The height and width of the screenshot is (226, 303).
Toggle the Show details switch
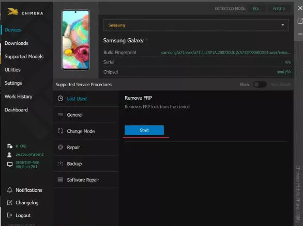point(260,85)
